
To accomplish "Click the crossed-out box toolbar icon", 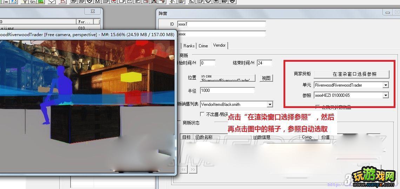I will pos(154,1).
